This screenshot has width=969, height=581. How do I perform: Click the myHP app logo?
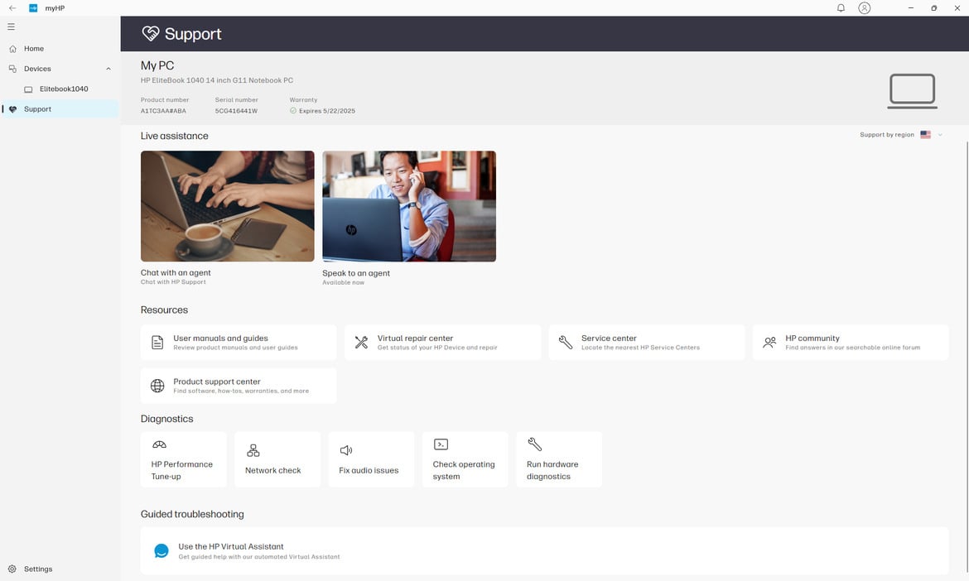click(33, 8)
